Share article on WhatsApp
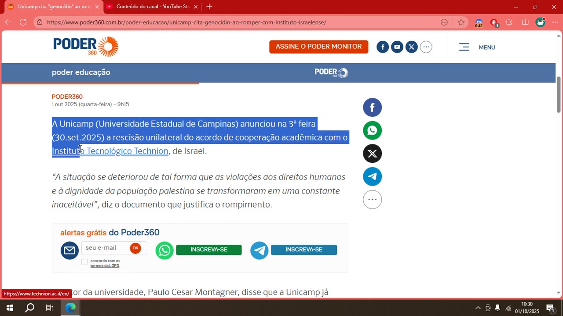Screen dimensions: 563x316 click(372, 130)
